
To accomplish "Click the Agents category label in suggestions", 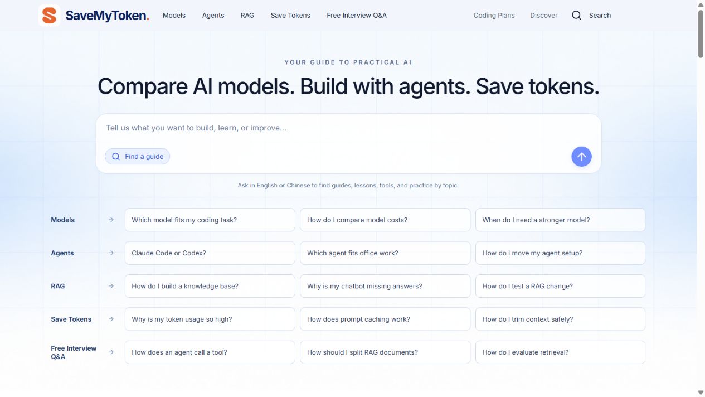I will (x=62, y=253).
